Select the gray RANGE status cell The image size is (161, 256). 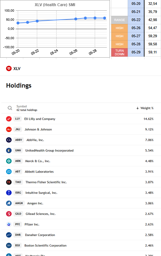[x=120, y=20]
